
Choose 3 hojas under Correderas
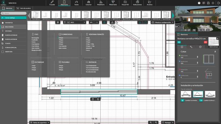[x=61, y=40]
